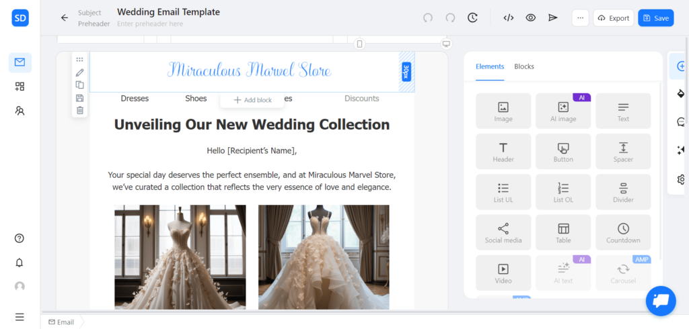Screen dimensions: 689x329
Task: Select the Miraculous Marvel Store logo text
Action: 250,70
